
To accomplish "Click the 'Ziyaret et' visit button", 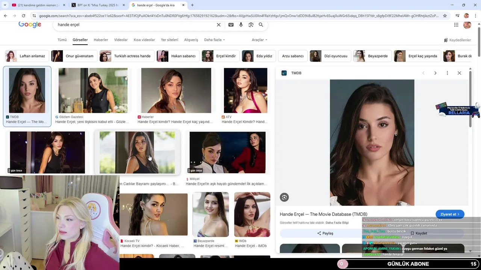I will point(450,214).
